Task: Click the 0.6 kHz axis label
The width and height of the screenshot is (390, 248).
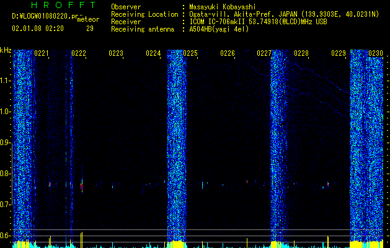Action: pyautogui.click(x=5, y=236)
